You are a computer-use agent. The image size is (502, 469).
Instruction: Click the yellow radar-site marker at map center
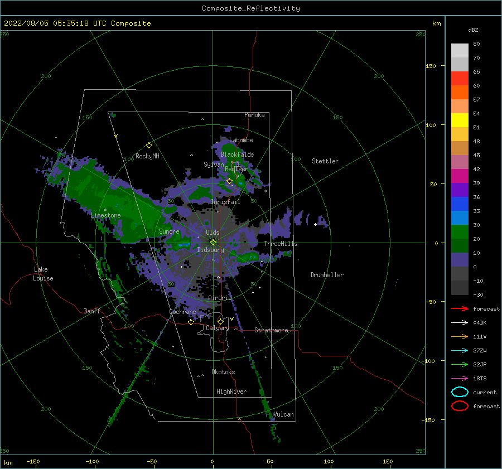click(213, 243)
